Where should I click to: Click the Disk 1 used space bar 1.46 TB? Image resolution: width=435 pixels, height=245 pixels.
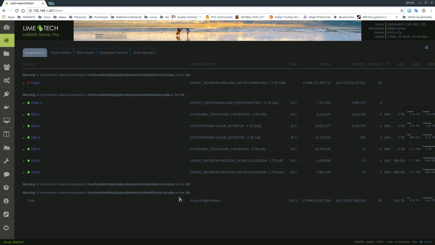[x=414, y=114]
